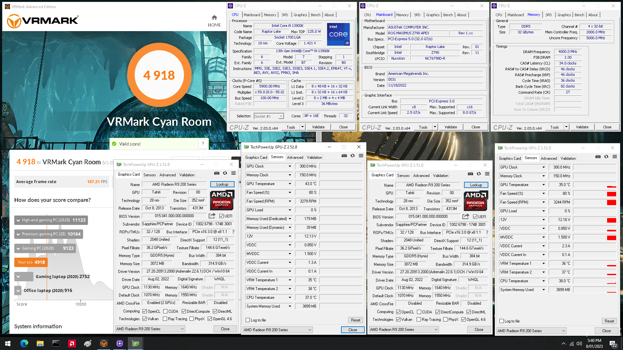The image size is (623, 350).
Task: Toggle OpenCL checkbox in GPU-Z CrossFire Enabled window
Action: [145, 311]
